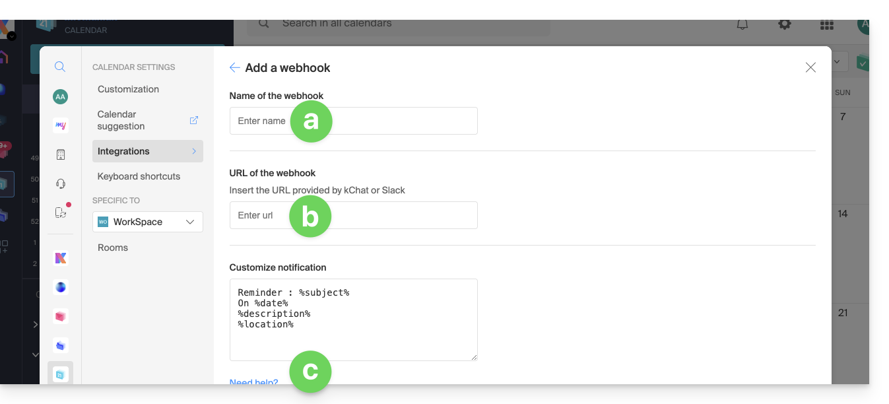This screenshot has height=404, width=889.
Task: Open Customization settings
Action: 128,89
